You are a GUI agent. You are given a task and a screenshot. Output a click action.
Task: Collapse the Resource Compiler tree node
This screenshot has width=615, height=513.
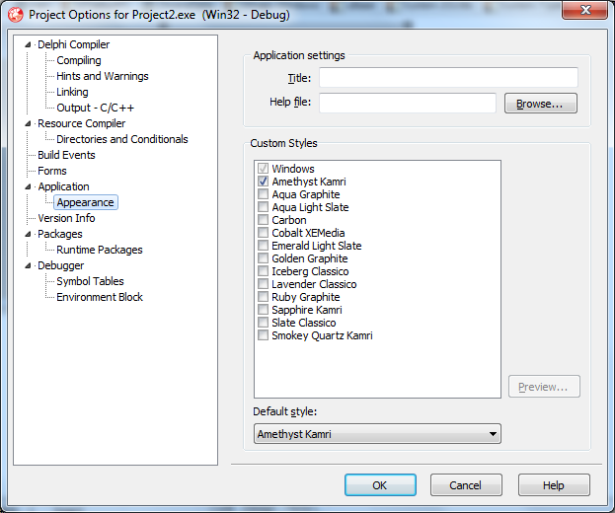pos(28,123)
